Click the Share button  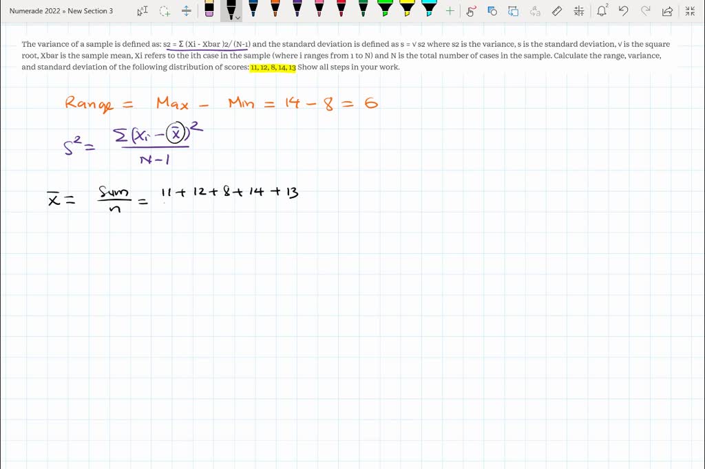pos(666,10)
